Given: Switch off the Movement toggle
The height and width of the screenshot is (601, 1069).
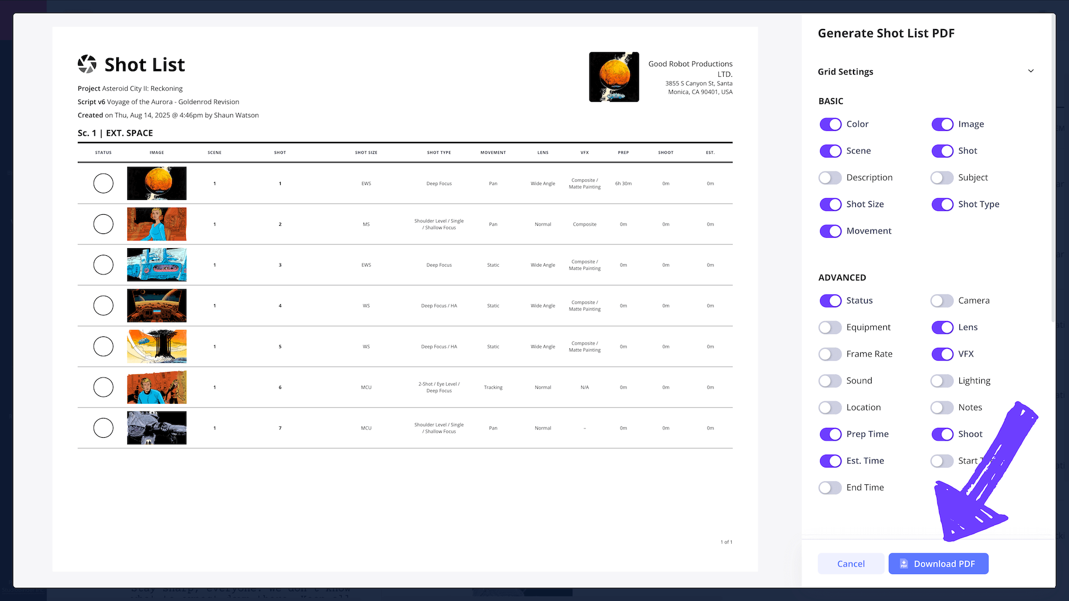Looking at the screenshot, I should (x=831, y=231).
